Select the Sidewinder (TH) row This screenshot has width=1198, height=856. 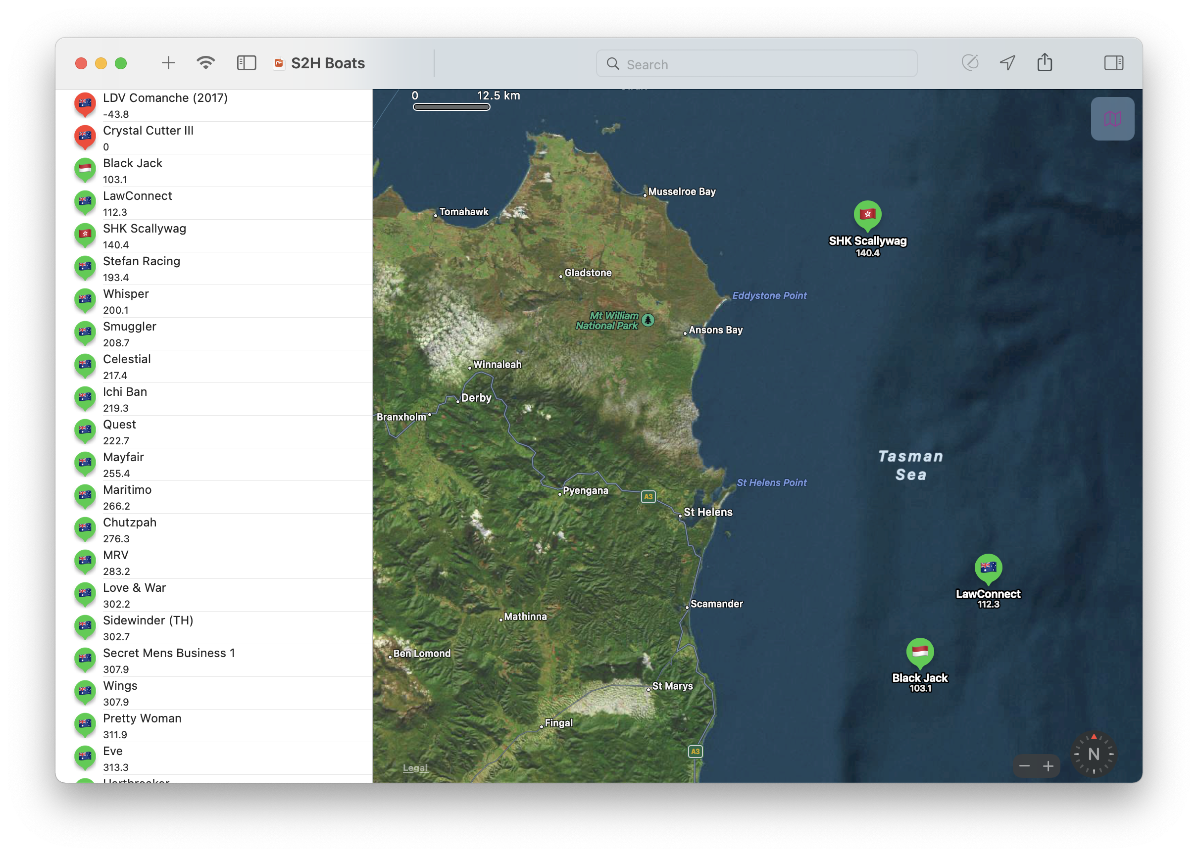pos(214,628)
